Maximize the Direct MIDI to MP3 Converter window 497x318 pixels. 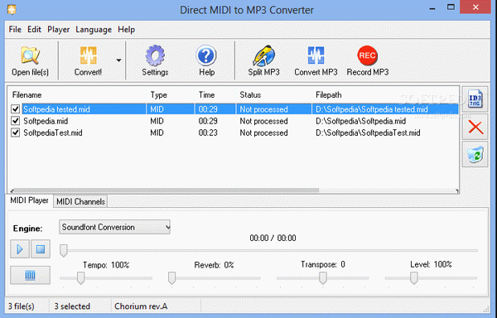(451, 7)
